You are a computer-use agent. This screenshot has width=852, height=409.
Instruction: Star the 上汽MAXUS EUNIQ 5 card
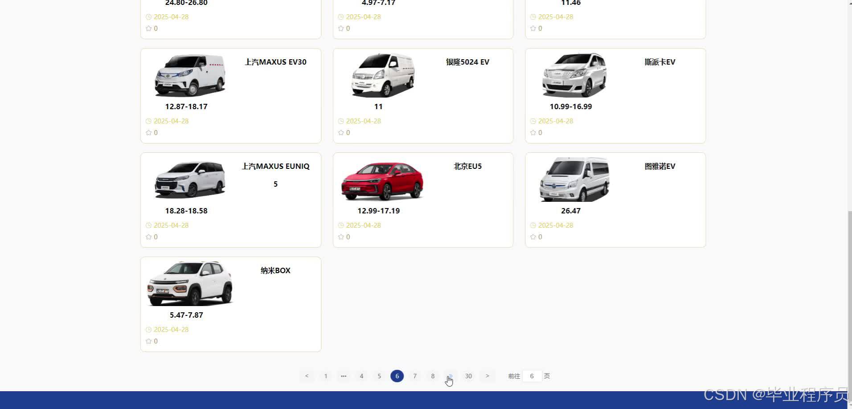pyautogui.click(x=148, y=237)
